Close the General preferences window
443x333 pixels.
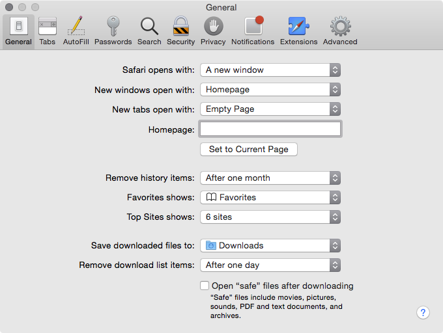tap(9, 7)
